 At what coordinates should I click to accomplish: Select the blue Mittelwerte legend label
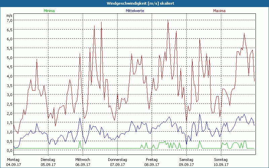tap(135, 11)
